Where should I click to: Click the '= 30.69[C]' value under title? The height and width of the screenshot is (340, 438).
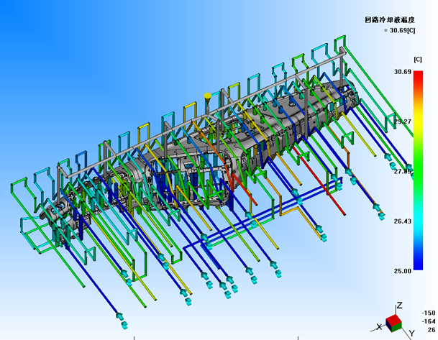click(x=399, y=30)
